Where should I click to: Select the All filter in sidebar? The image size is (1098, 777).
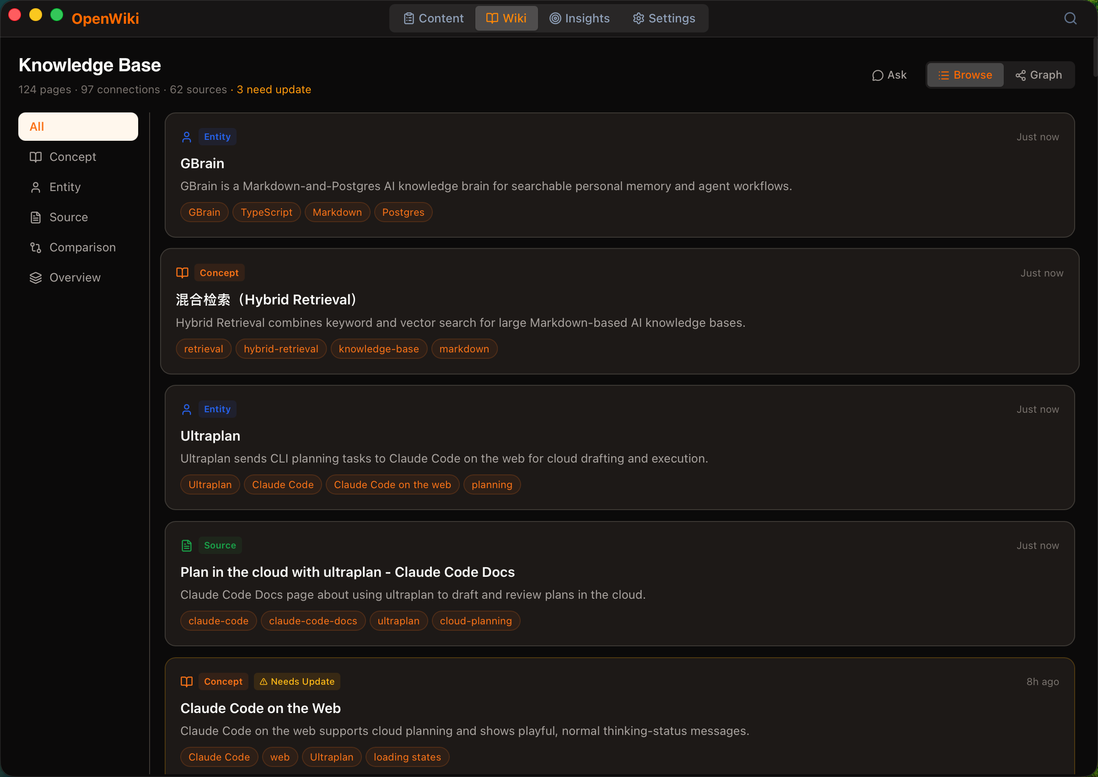pyautogui.click(x=78, y=127)
